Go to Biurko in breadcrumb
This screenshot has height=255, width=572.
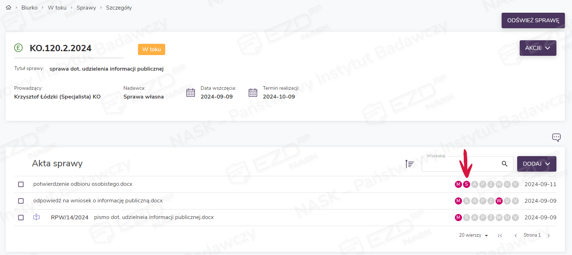(x=29, y=8)
